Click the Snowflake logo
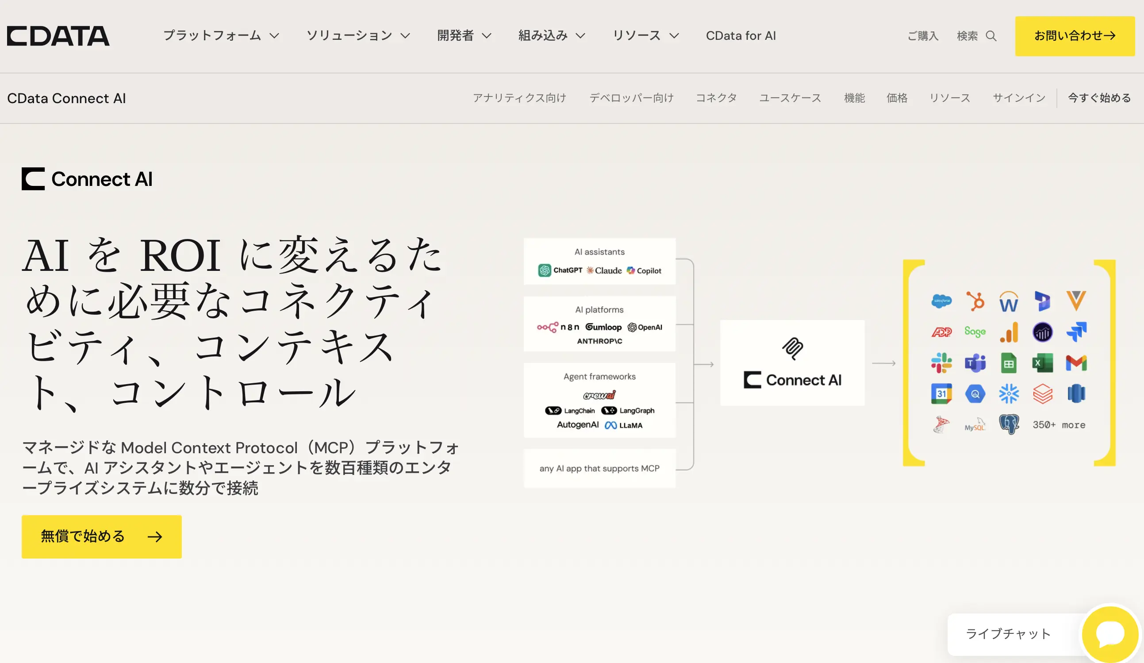The height and width of the screenshot is (663, 1144). point(1009,394)
